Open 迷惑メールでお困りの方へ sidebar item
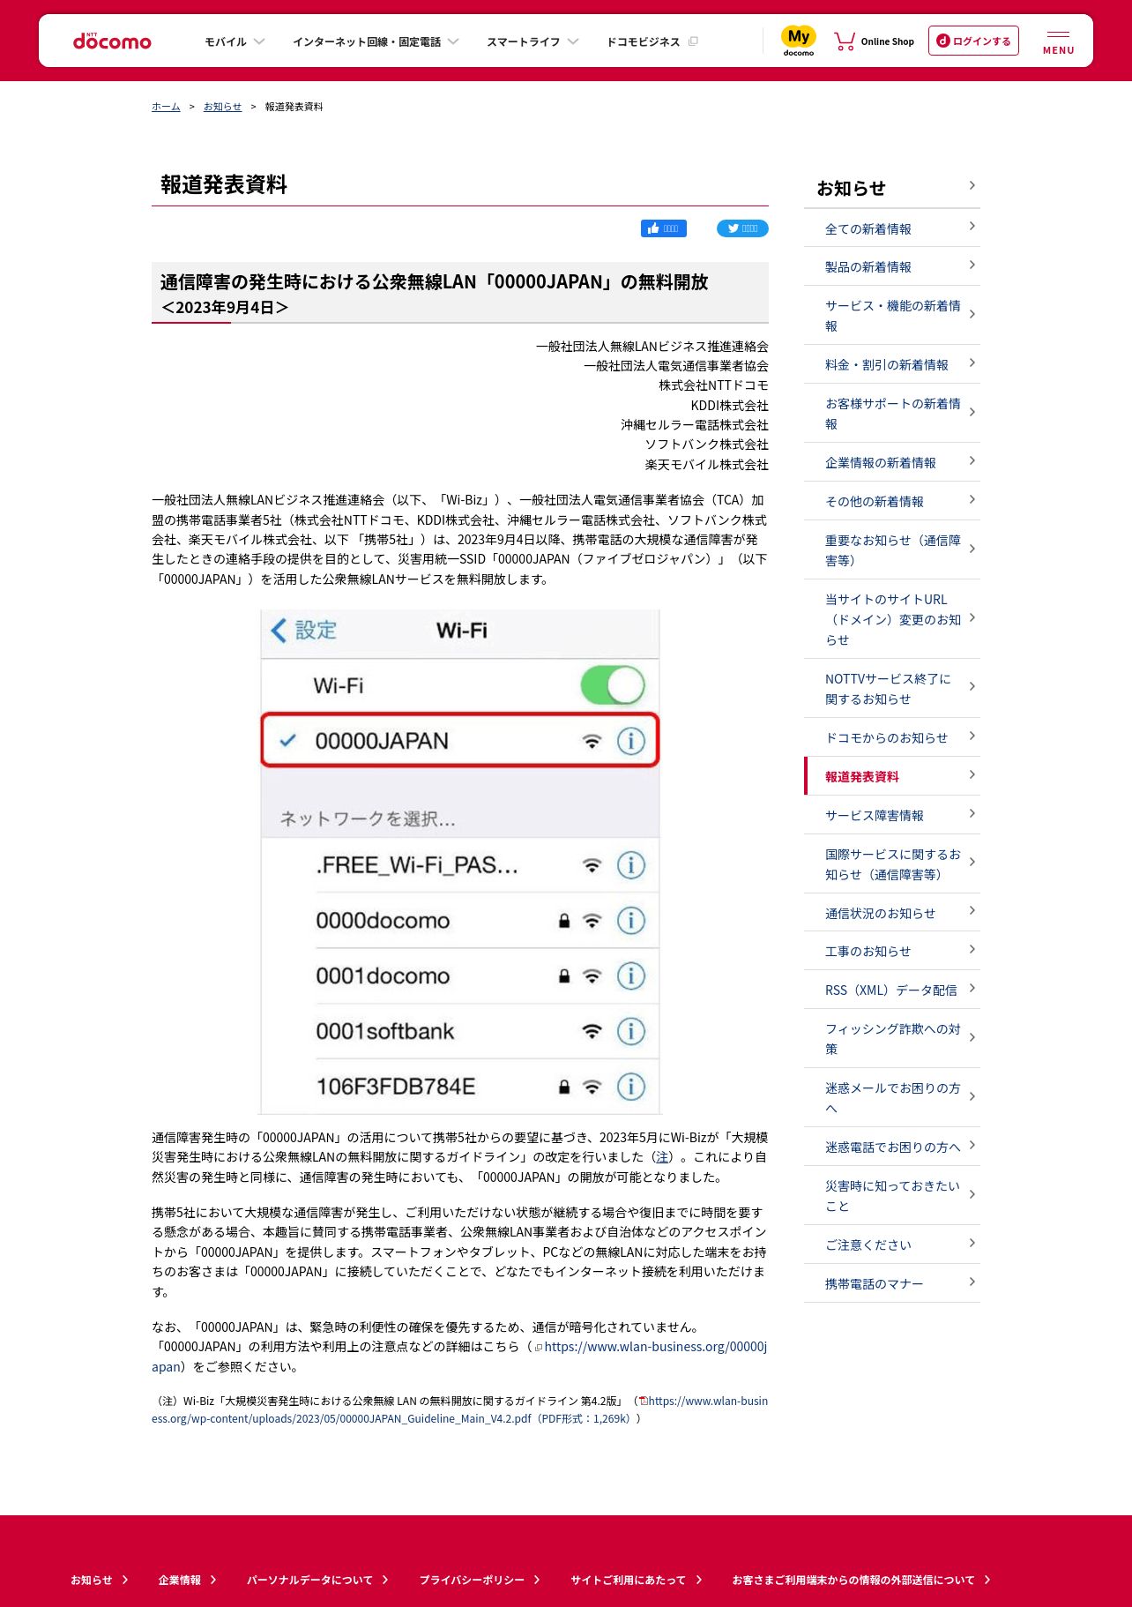The width and height of the screenshot is (1132, 1607). 892,1098
